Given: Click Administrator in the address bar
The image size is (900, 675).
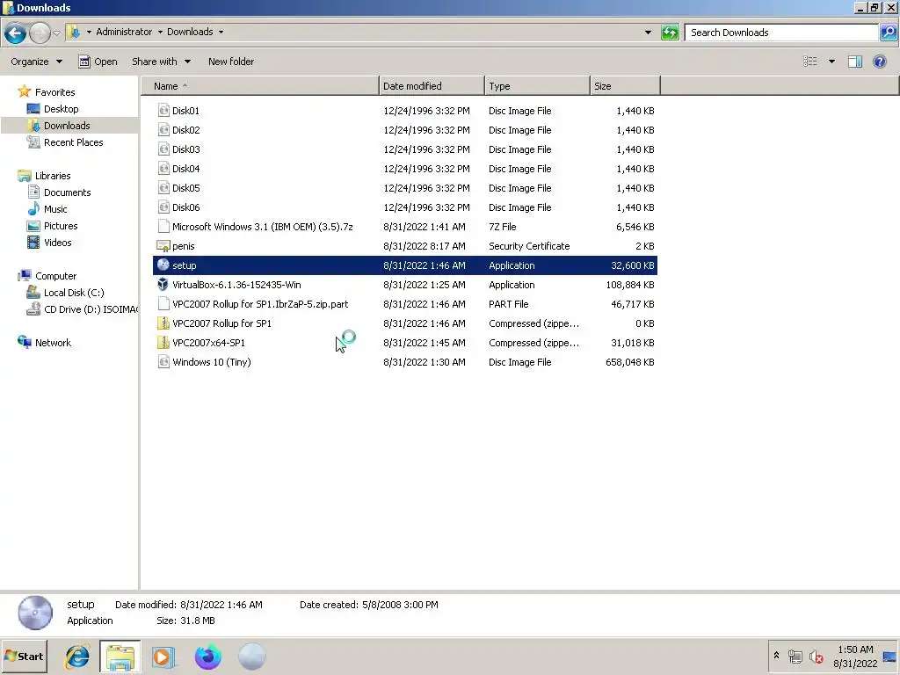Looking at the screenshot, I should [124, 33].
